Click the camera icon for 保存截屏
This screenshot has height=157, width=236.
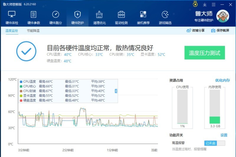pyautogui.click(x=213, y=31)
